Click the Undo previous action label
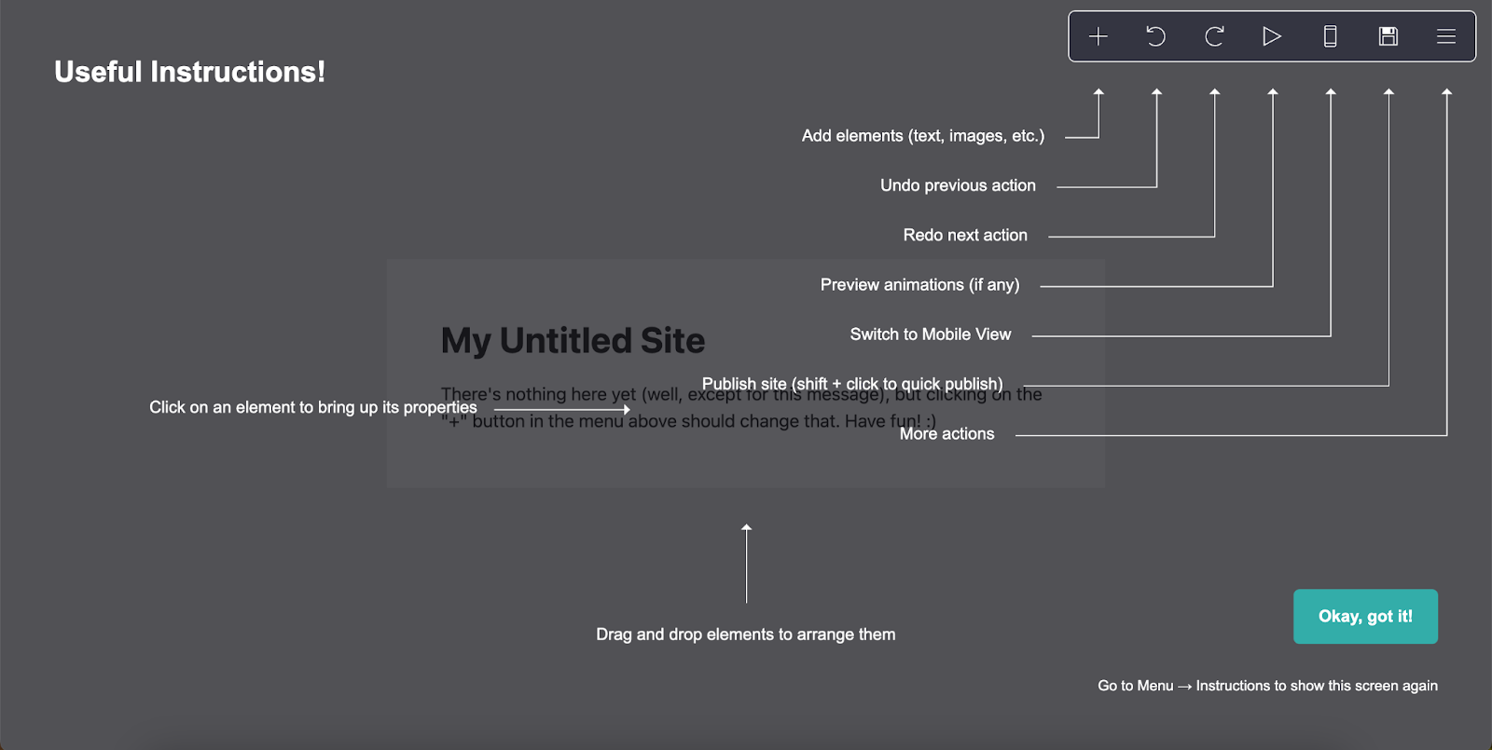This screenshot has height=750, width=1492. pos(958,184)
